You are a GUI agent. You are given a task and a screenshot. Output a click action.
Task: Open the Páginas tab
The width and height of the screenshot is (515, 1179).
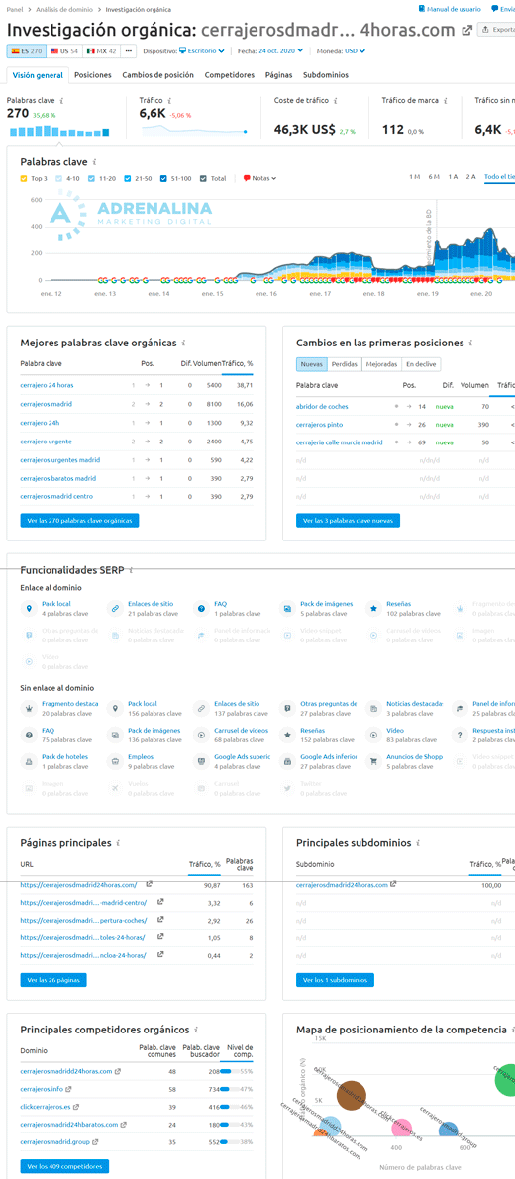(279, 75)
